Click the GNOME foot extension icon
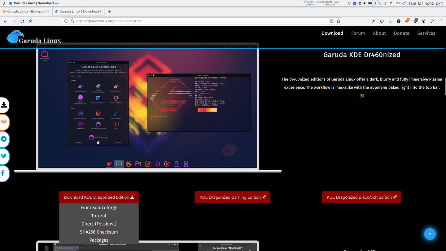 424,21
